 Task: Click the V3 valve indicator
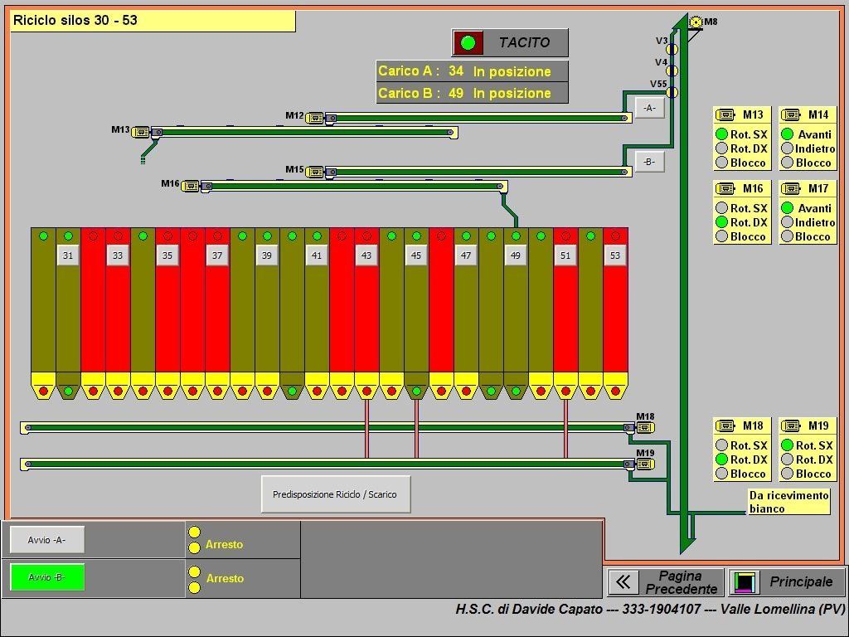tap(672, 50)
